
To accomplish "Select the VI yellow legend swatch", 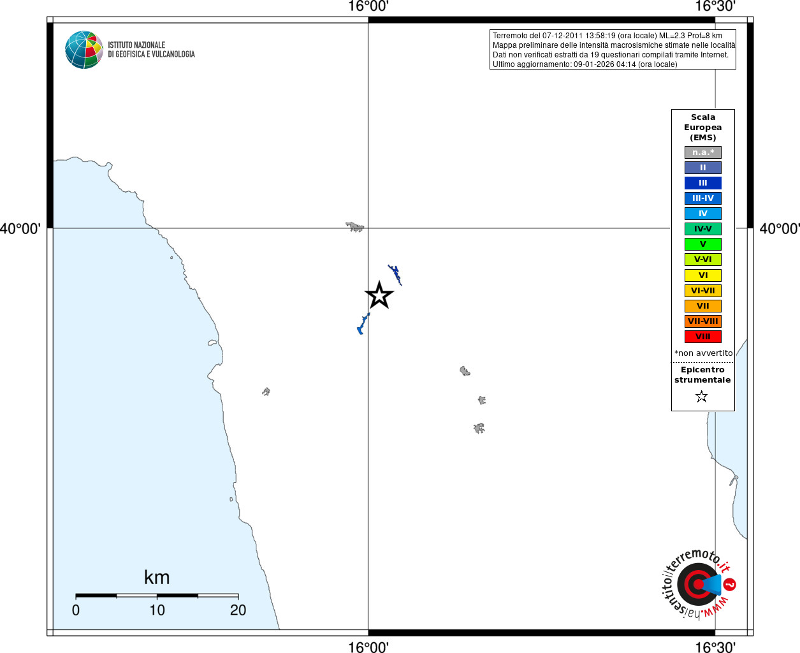I will tap(703, 275).
